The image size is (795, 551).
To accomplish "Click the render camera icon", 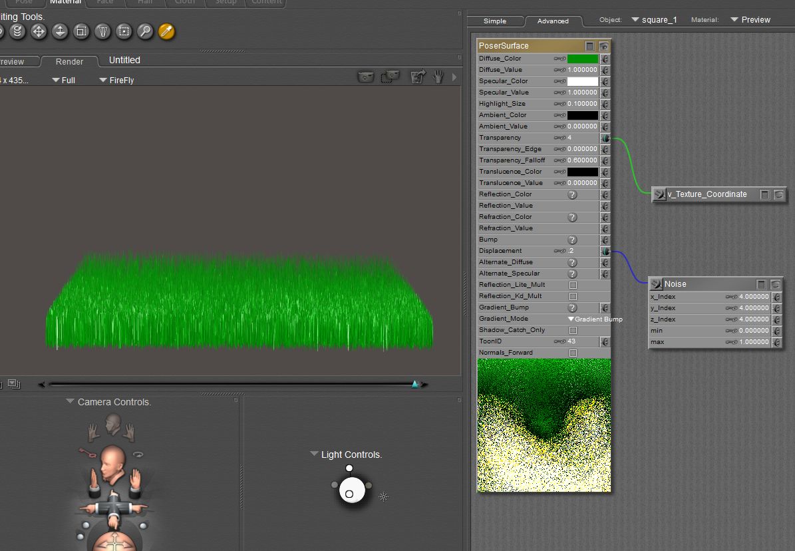I will click(366, 77).
